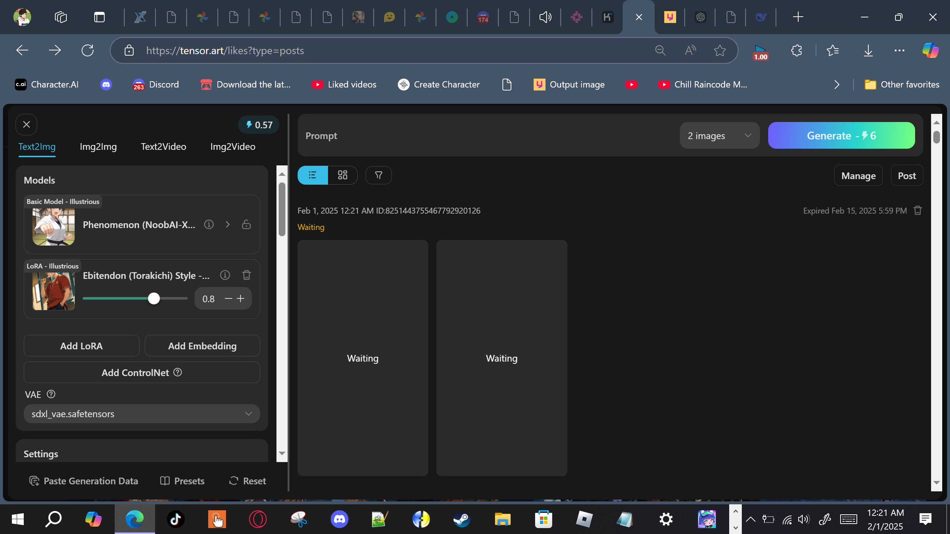Open the Text2Video tab

coord(163,146)
